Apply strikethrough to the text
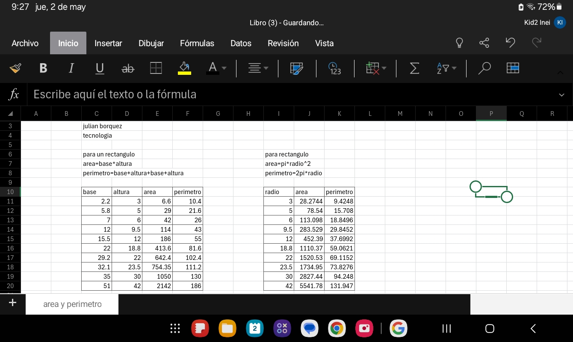Screen dimensions: 573x342 (x=128, y=68)
